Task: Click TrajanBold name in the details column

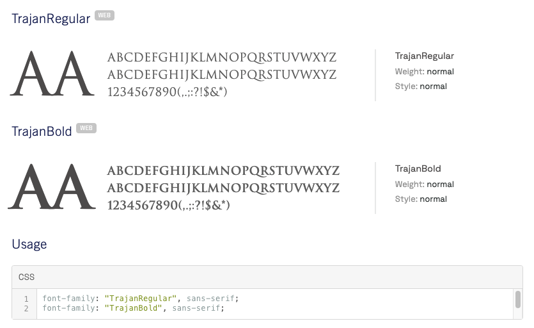Action: (x=418, y=169)
